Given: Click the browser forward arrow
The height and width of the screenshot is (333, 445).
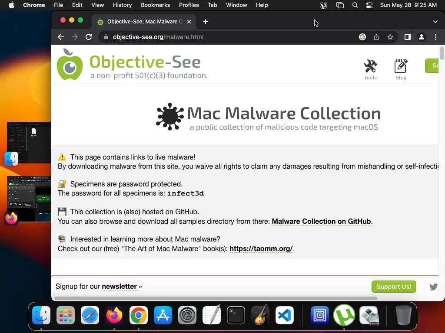Looking at the screenshot, I should pos(75,37).
